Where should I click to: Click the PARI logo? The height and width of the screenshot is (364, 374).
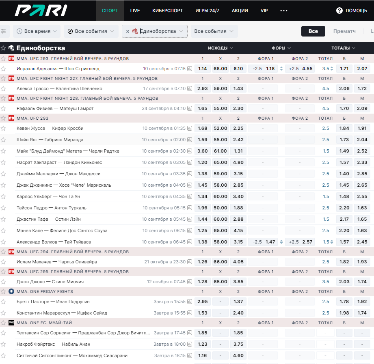click(41, 11)
